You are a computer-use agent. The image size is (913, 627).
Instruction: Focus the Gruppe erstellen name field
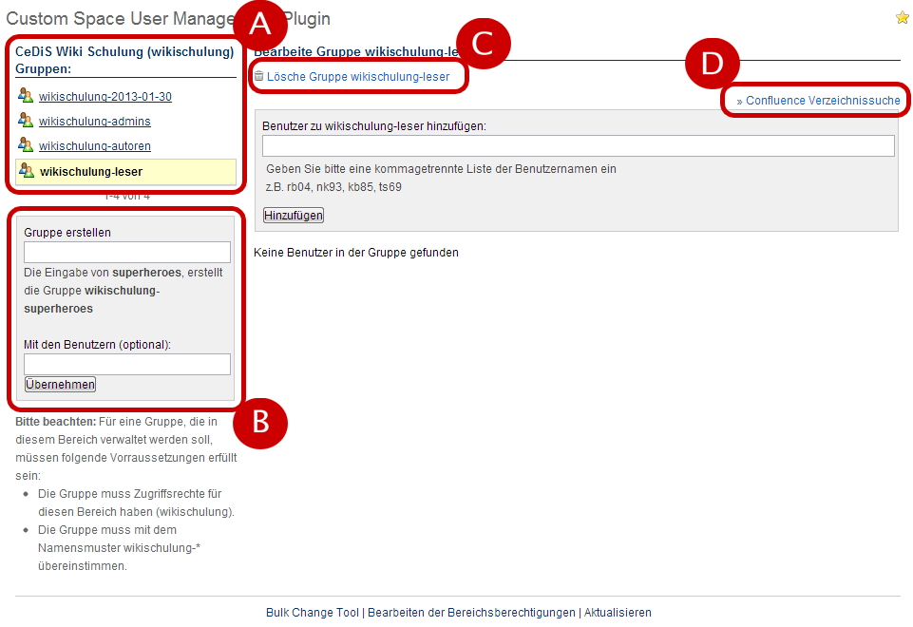pos(127,252)
